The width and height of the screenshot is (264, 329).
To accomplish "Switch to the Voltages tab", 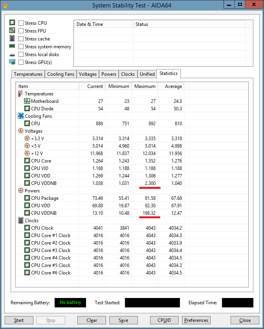I will point(88,74).
